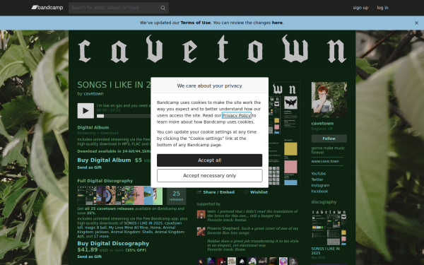Click the cavetown gothic header banner

click(212, 49)
